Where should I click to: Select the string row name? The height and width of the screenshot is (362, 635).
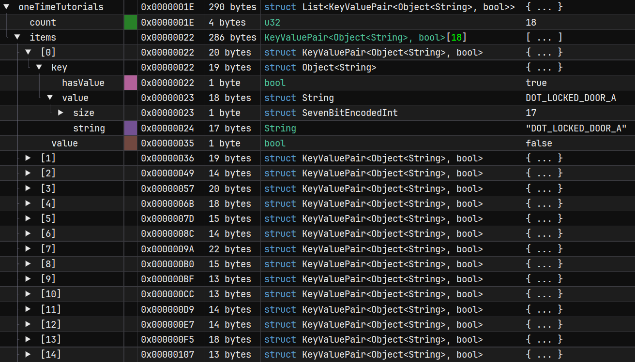point(89,128)
